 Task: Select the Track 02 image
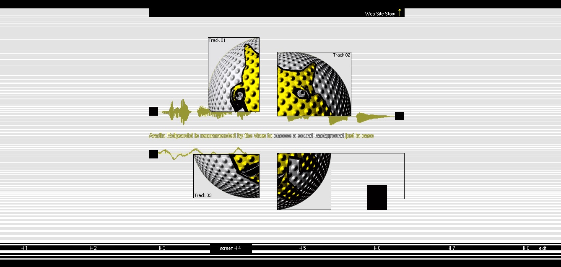tap(314, 84)
